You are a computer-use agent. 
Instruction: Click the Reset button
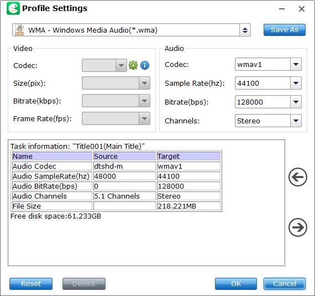pos(31,284)
